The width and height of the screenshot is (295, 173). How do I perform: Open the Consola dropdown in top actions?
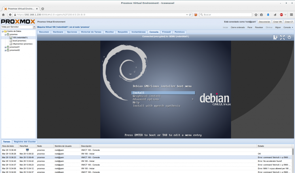pyautogui.click(x=288, y=27)
